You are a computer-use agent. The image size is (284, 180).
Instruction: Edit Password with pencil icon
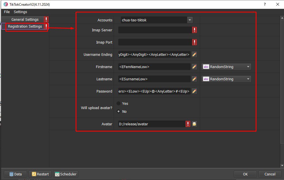tap(194, 91)
